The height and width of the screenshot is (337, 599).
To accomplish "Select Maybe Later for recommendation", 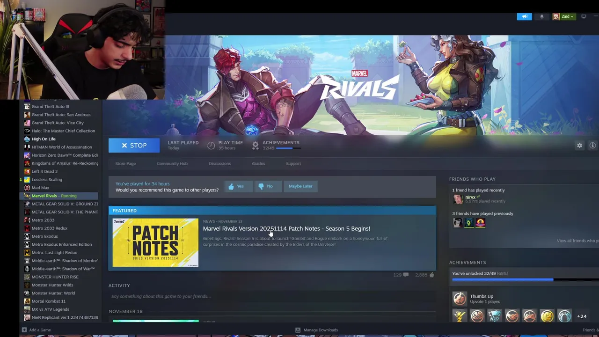I will [x=300, y=186].
